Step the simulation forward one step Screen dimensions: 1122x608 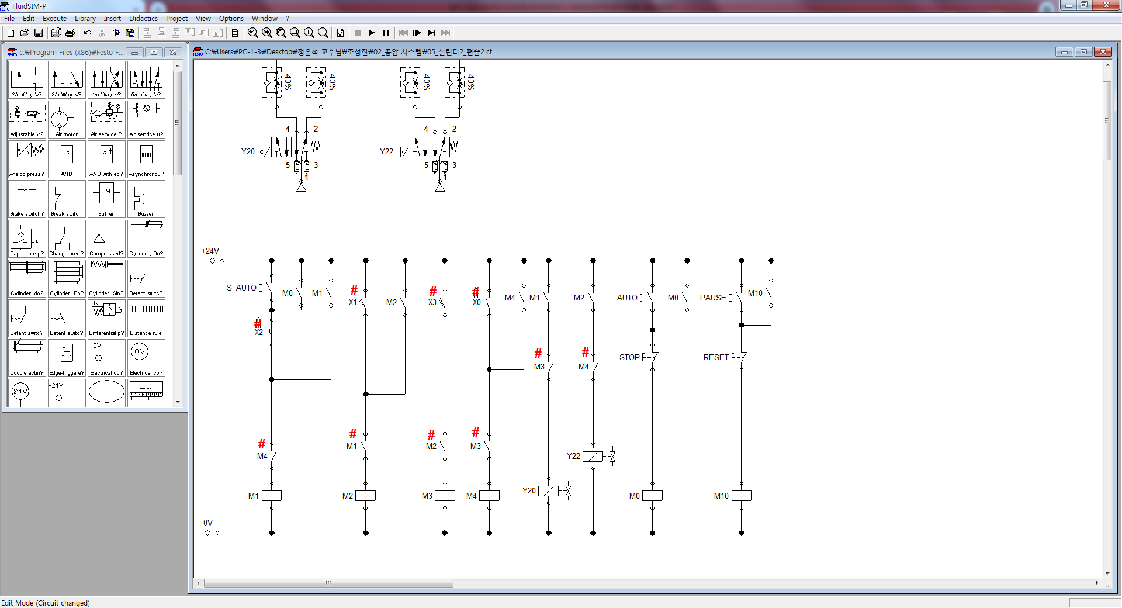pos(417,33)
